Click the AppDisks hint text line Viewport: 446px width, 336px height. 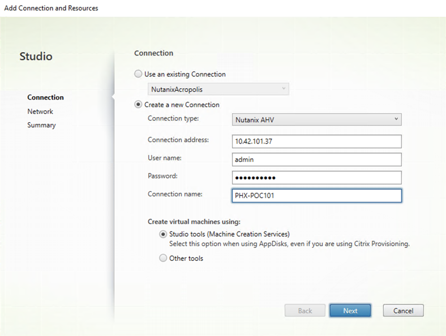pos(289,244)
